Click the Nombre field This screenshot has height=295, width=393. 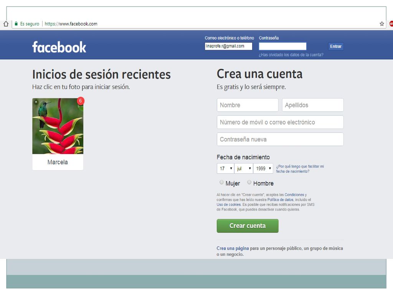click(x=248, y=105)
